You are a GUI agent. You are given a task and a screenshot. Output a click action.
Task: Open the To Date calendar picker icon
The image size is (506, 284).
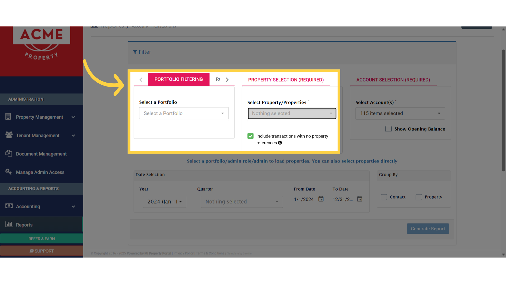click(x=359, y=199)
